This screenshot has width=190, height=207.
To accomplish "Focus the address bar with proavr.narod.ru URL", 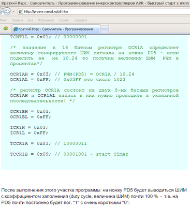I will point(104,11).
